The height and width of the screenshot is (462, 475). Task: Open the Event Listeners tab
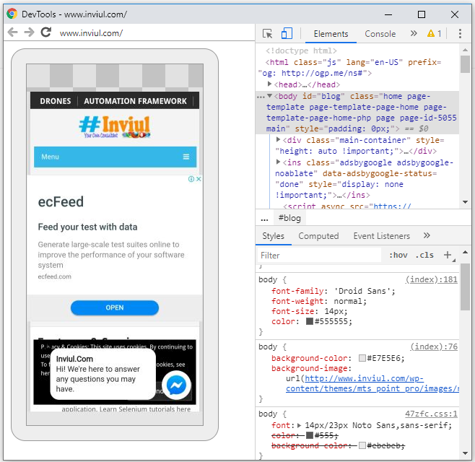[x=381, y=236]
